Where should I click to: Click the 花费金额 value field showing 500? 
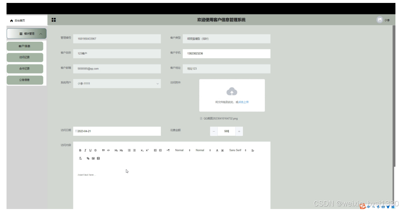226,131
